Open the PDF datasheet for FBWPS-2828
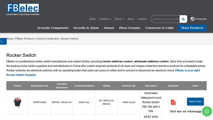The image size is (213, 120). [x=173, y=102]
